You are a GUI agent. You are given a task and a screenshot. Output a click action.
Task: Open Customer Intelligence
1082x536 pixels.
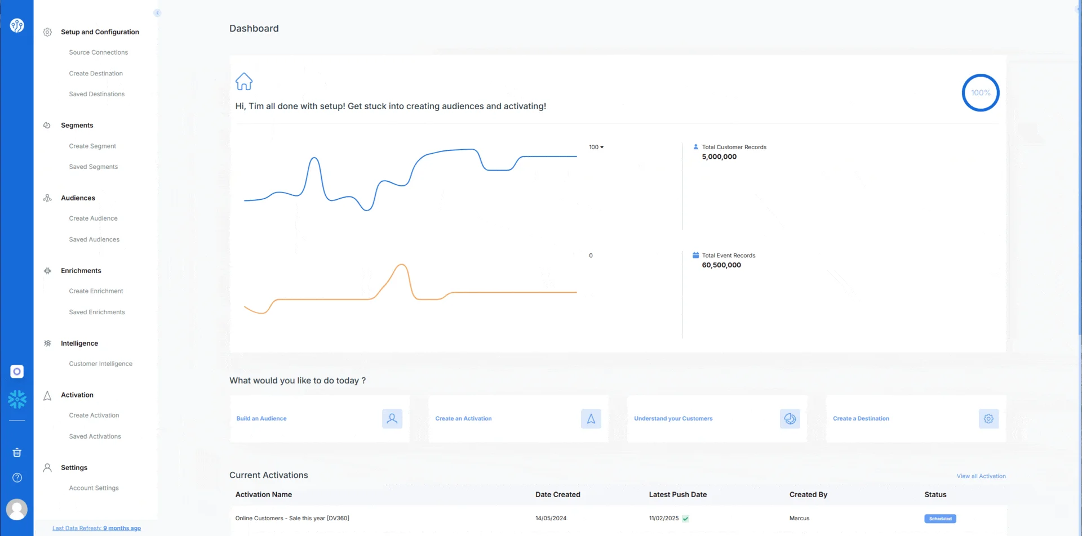pyautogui.click(x=101, y=364)
